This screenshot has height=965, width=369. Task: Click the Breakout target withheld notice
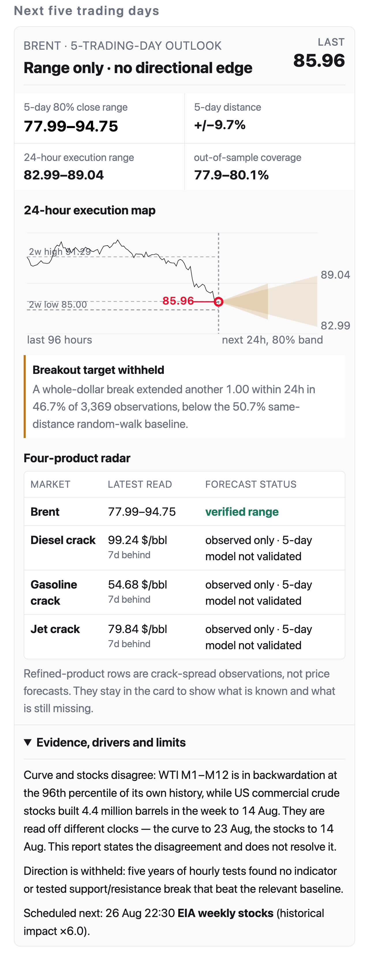(185, 396)
